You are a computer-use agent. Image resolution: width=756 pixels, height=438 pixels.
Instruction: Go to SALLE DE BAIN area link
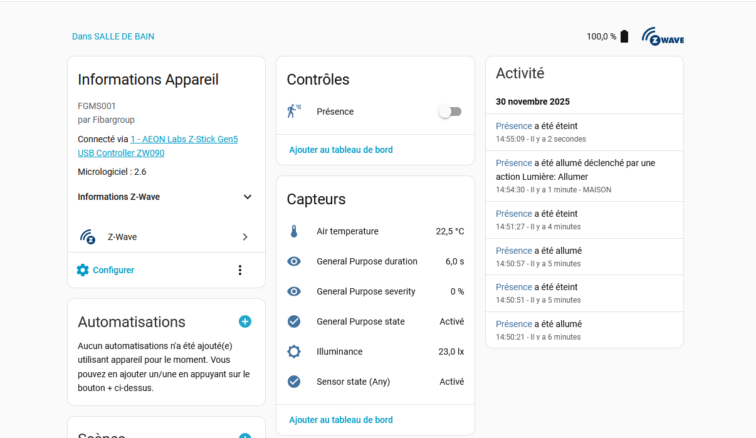pyautogui.click(x=113, y=36)
